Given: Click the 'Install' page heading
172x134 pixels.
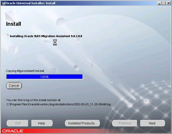Looking at the screenshot, I should (x=14, y=24).
